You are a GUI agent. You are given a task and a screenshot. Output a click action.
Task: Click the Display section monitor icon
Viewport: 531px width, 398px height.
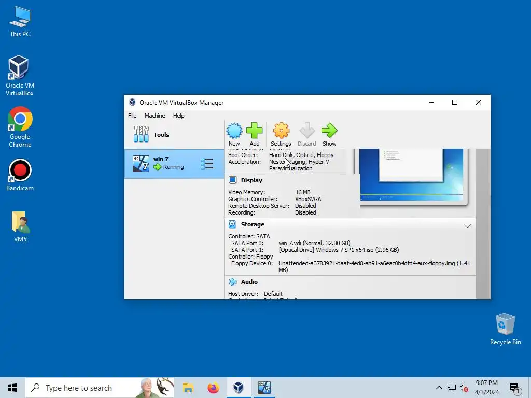tap(233, 180)
